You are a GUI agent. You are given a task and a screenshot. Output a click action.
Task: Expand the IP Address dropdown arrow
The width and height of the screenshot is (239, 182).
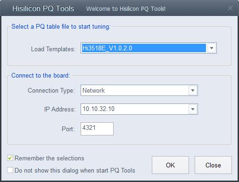pyautogui.click(x=193, y=109)
